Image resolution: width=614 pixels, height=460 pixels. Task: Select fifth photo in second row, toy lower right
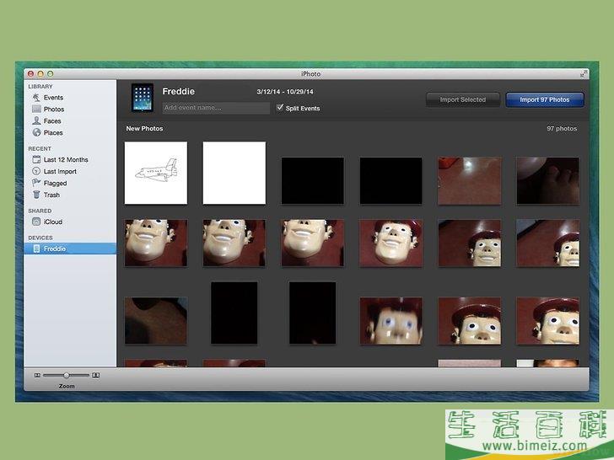coord(470,243)
